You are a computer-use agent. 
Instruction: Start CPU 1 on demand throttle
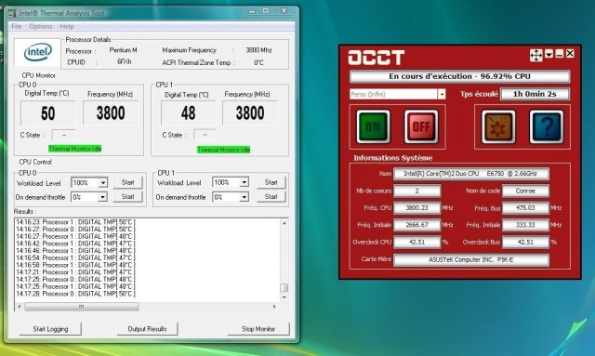[271, 197]
